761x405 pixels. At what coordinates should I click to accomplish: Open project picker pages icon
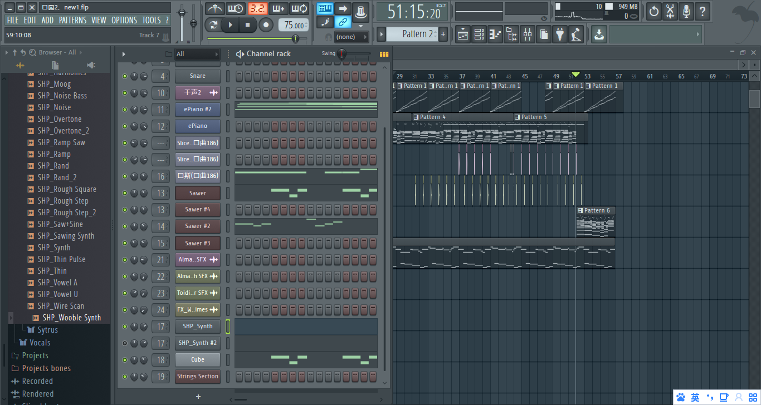point(544,34)
